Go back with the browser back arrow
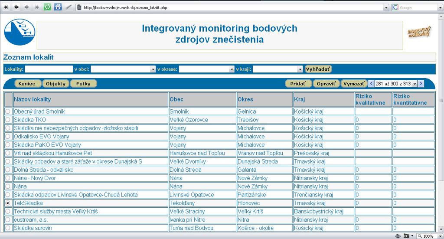This screenshot has width=444, height=239. coord(16,7)
